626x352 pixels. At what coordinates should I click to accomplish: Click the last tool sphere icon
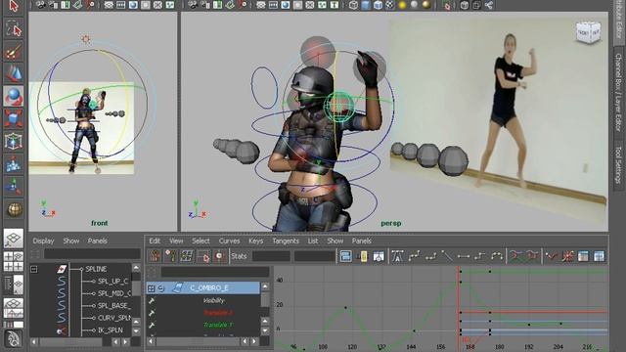click(14, 209)
